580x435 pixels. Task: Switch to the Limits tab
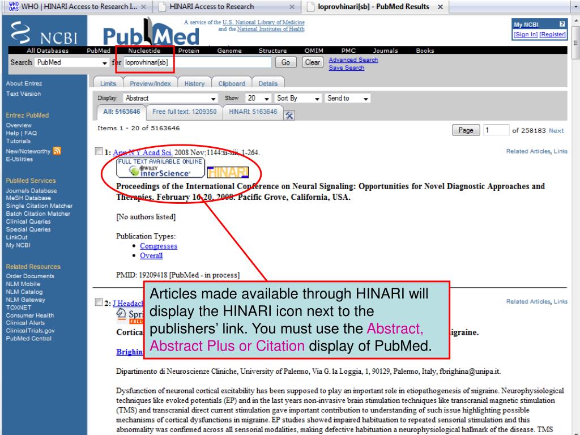tap(108, 84)
